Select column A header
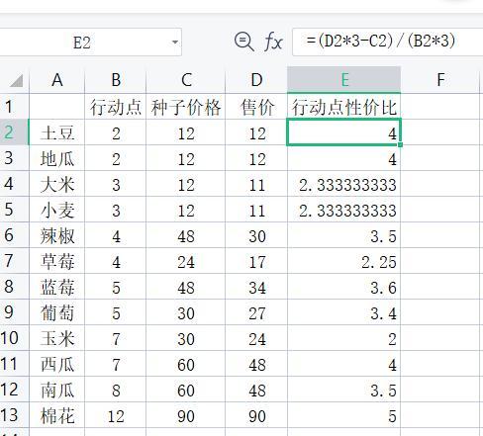The height and width of the screenshot is (436, 483). tap(57, 80)
